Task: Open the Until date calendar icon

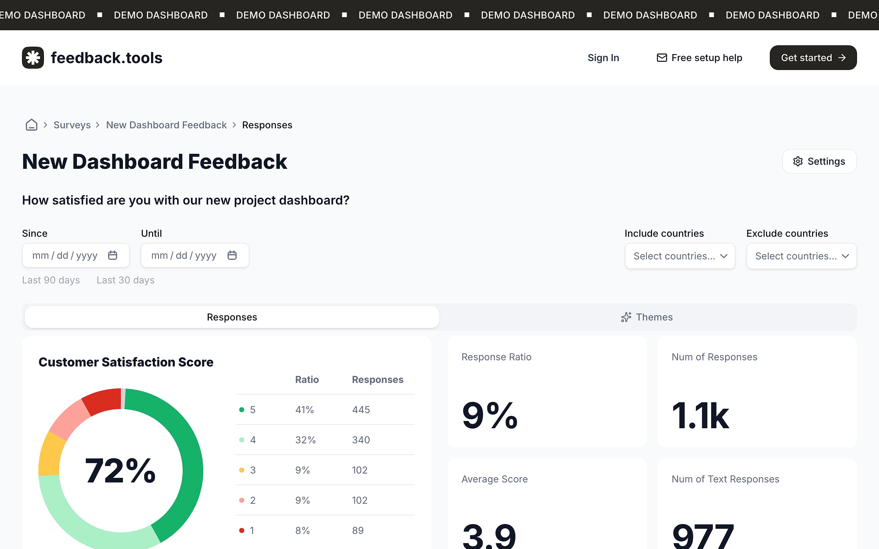Action: (232, 255)
